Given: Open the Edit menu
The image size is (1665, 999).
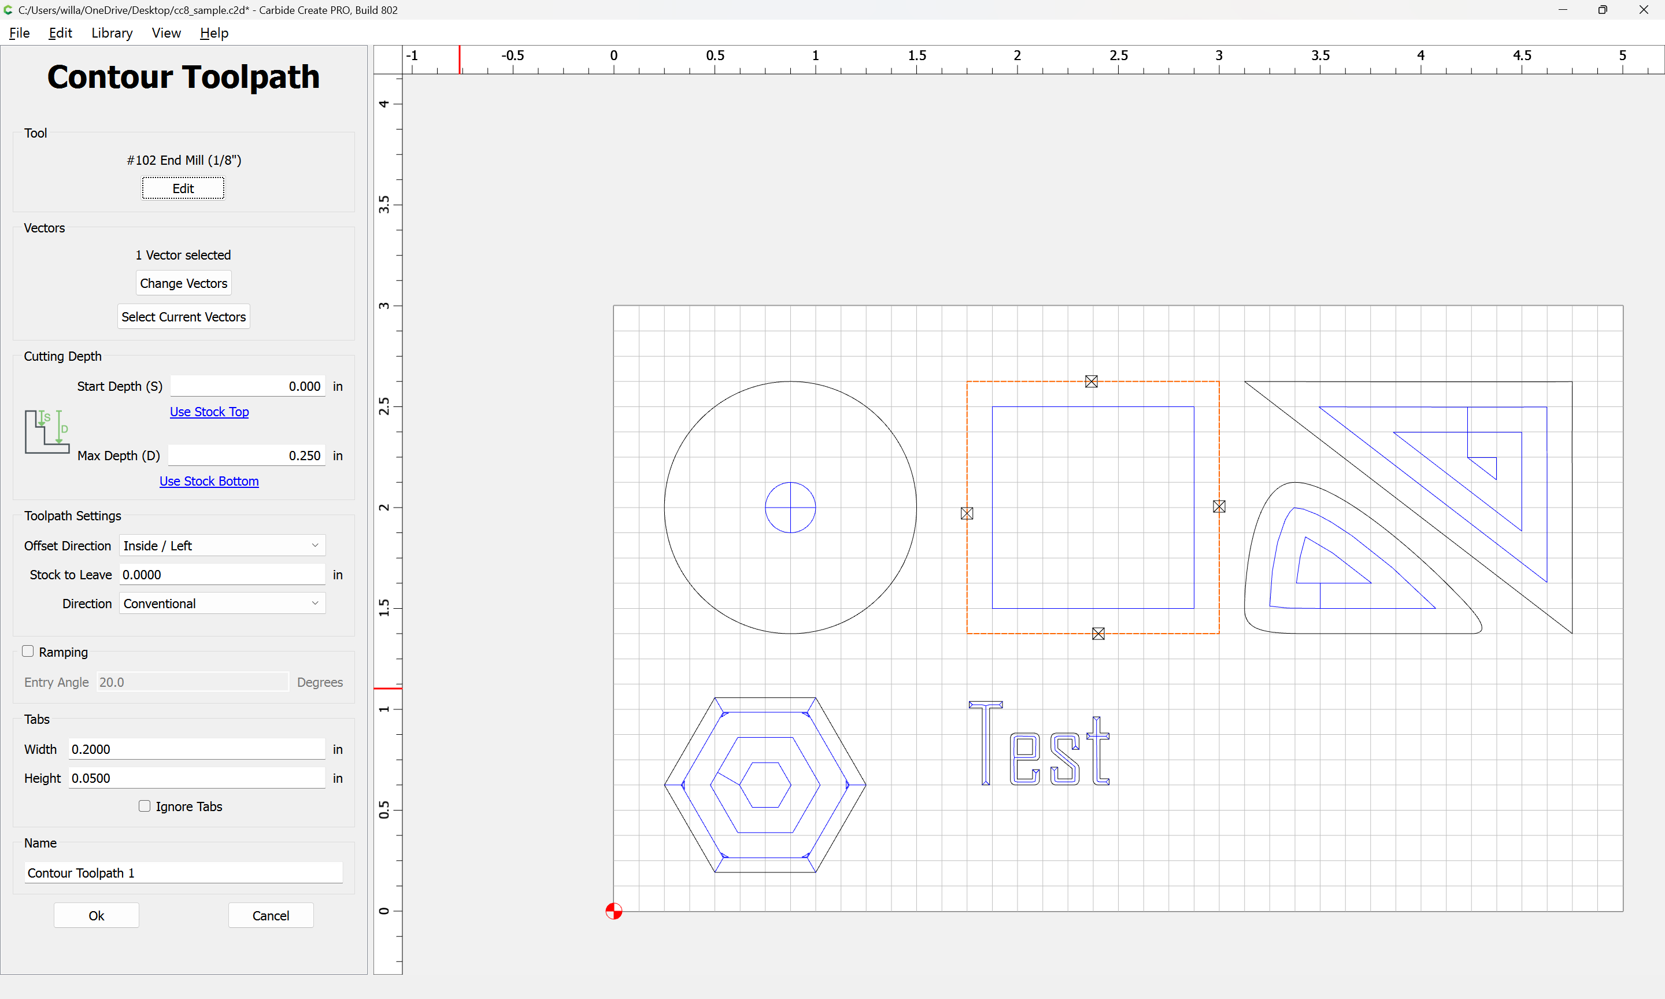Looking at the screenshot, I should click(x=60, y=33).
